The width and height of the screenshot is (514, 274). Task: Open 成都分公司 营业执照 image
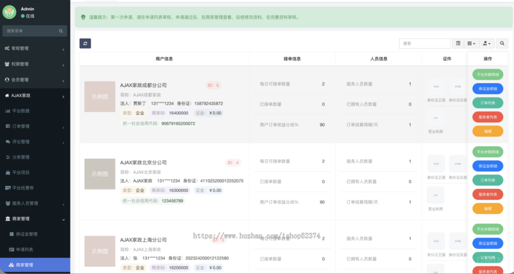click(x=436, y=117)
